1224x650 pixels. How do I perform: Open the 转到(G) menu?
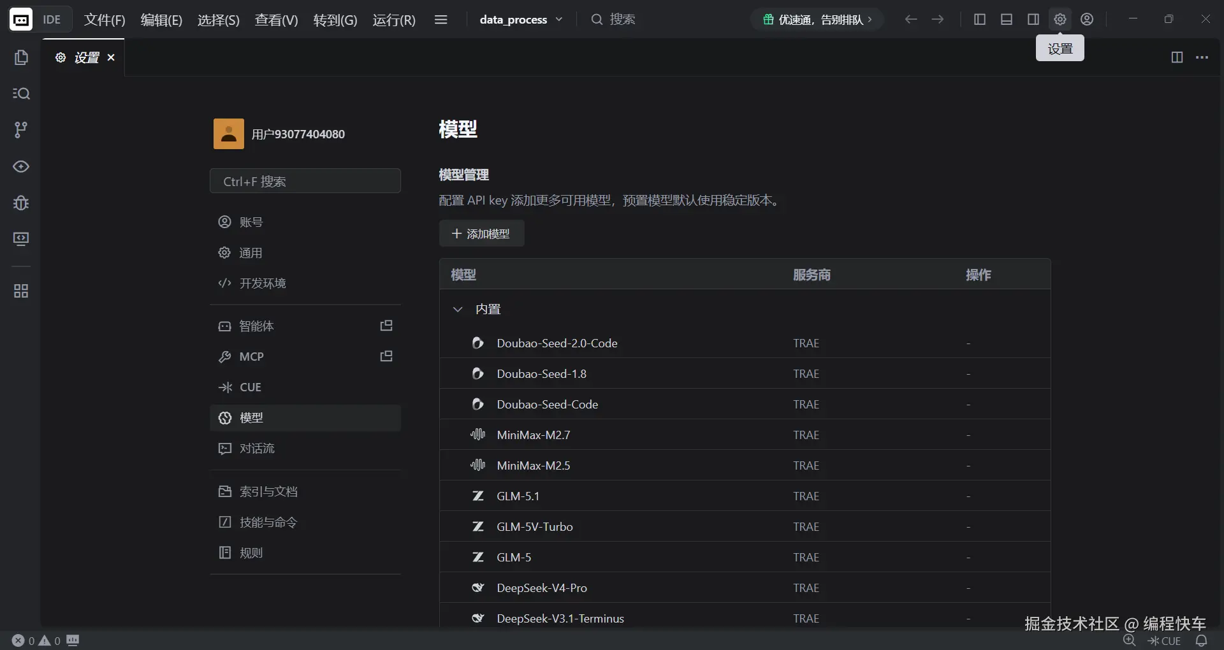tap(335, 20)
